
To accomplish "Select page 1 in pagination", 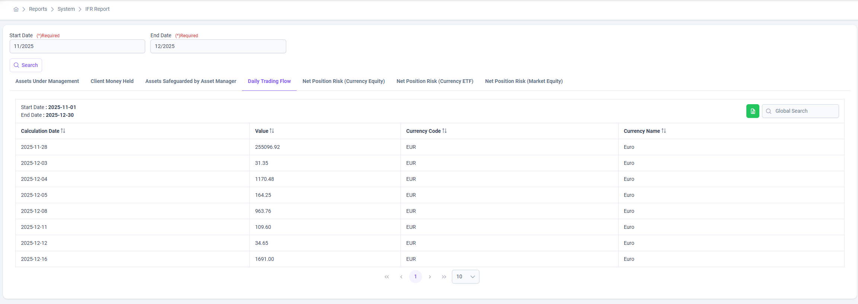I will point(415,276).
